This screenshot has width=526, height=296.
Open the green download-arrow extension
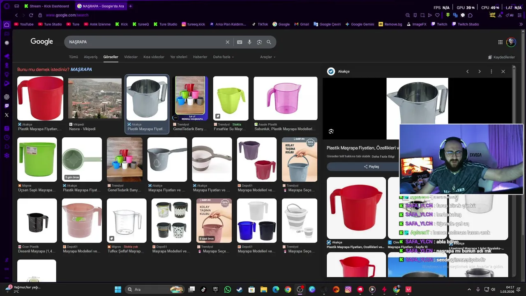pyautogui.click(x=448, y=15)
